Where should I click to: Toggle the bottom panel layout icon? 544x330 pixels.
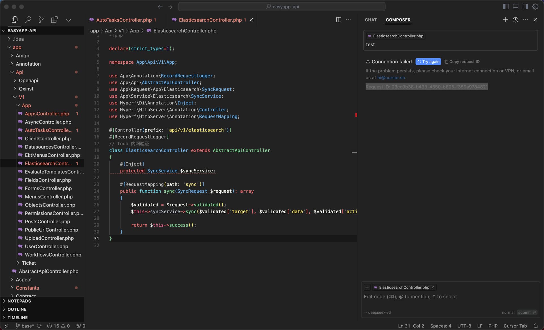(x=516, y=7)
